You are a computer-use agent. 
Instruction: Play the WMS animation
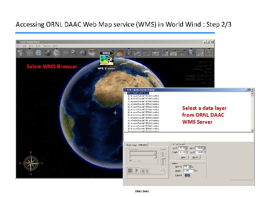[137, 171]
